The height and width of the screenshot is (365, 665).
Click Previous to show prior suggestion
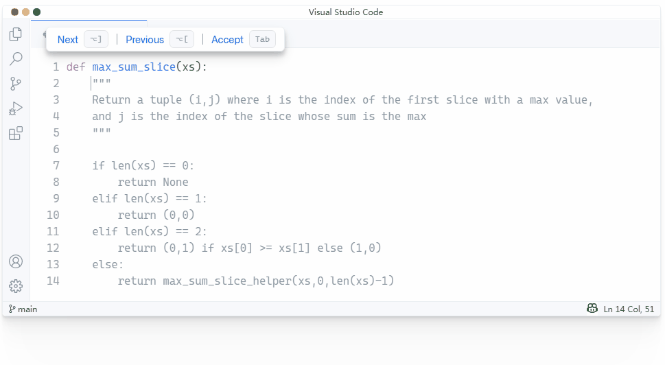pos(145,40)
